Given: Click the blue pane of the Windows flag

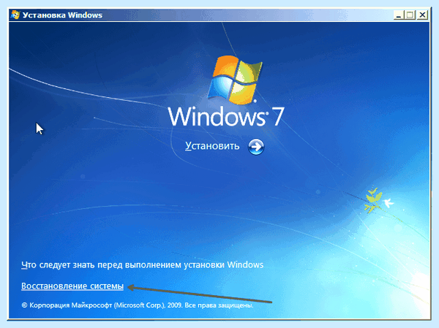Looking at the screenshot, I should [220, 88].
